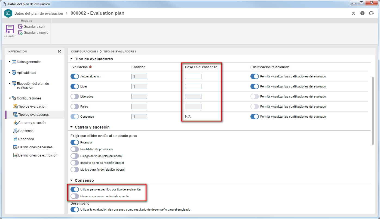Viewport: 380px width, 219px height.
Task: Click the help question mark icon
Action: coord(362,13)
